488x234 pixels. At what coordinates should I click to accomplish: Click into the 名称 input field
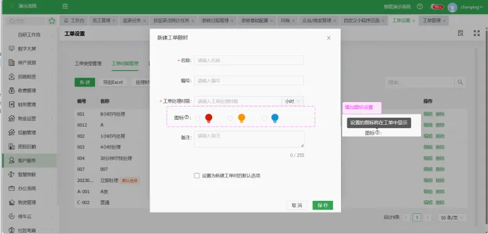click(249, 60)
